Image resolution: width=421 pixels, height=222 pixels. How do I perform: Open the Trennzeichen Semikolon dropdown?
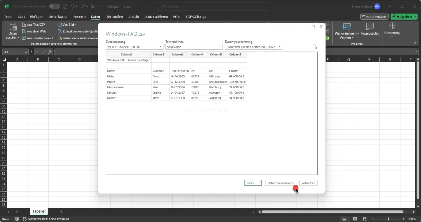point(194,47)
